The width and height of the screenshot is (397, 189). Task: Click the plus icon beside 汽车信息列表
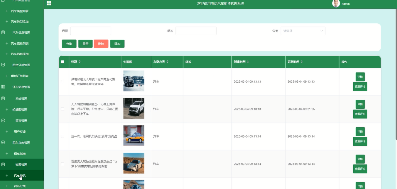7,44
